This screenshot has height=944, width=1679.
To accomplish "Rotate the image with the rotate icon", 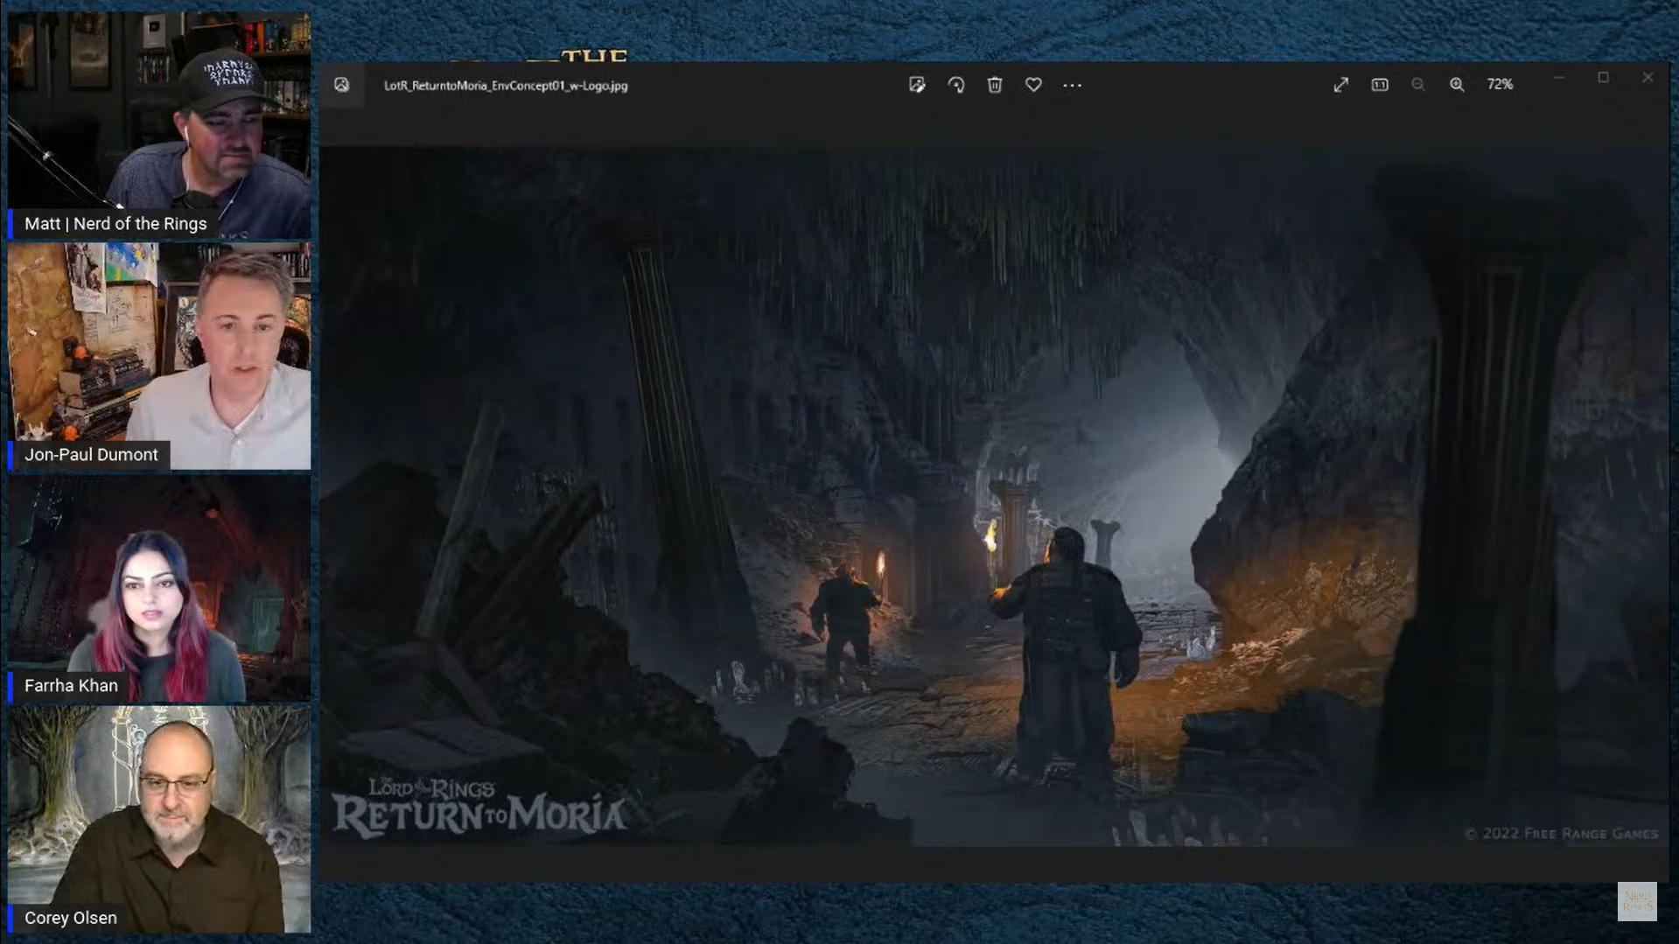I will pyautogui.click(x=956, y=85).
